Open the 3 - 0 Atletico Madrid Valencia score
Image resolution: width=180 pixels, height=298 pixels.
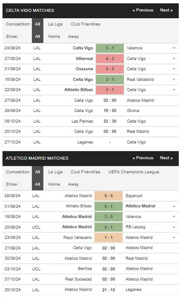109,217
